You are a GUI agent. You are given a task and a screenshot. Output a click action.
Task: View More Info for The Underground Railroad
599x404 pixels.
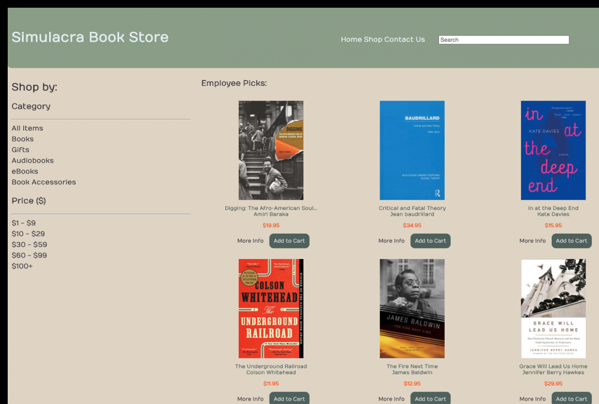(250, 399)
